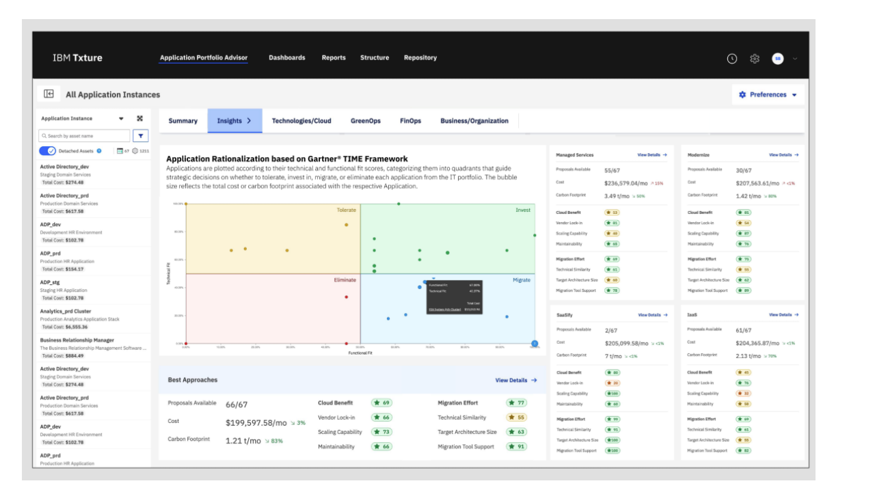
Task: Switch to the GreenOps tab
Action: 366,121
